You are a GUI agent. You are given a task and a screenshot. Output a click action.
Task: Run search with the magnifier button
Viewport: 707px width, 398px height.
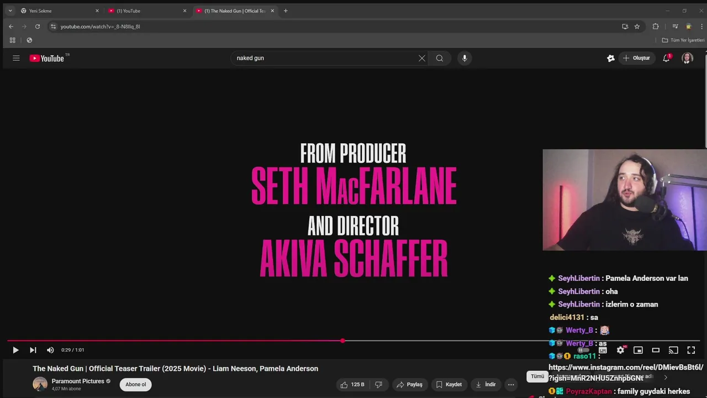pyautogui.click(x=440, y=58)
